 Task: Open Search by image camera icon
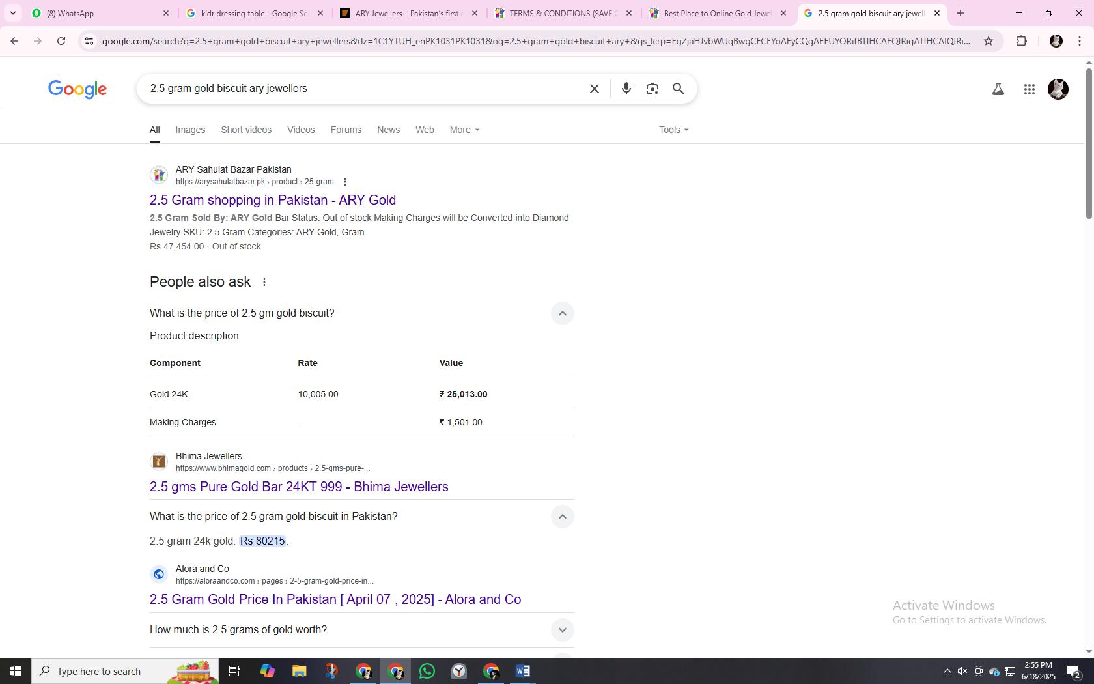click(652, 89)
